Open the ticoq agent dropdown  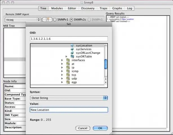(x=23, y=20)
